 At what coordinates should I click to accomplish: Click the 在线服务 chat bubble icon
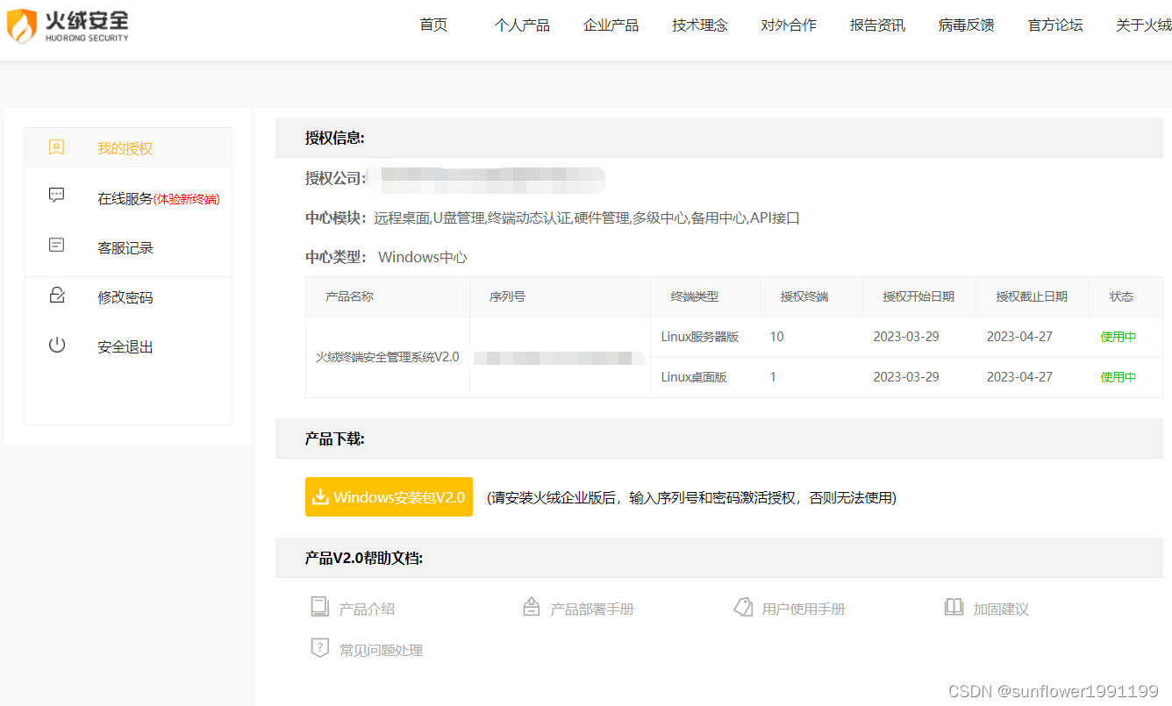tap(57, 196)
